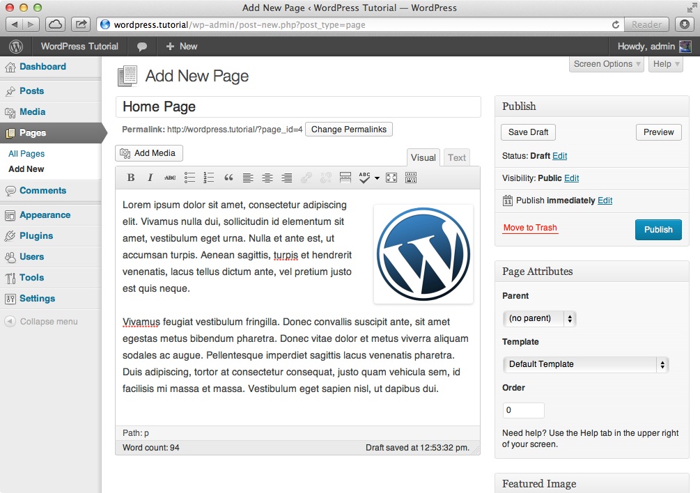Insert an unordered bullet list
Screen dimensions: 700x493
coord(189,178)
